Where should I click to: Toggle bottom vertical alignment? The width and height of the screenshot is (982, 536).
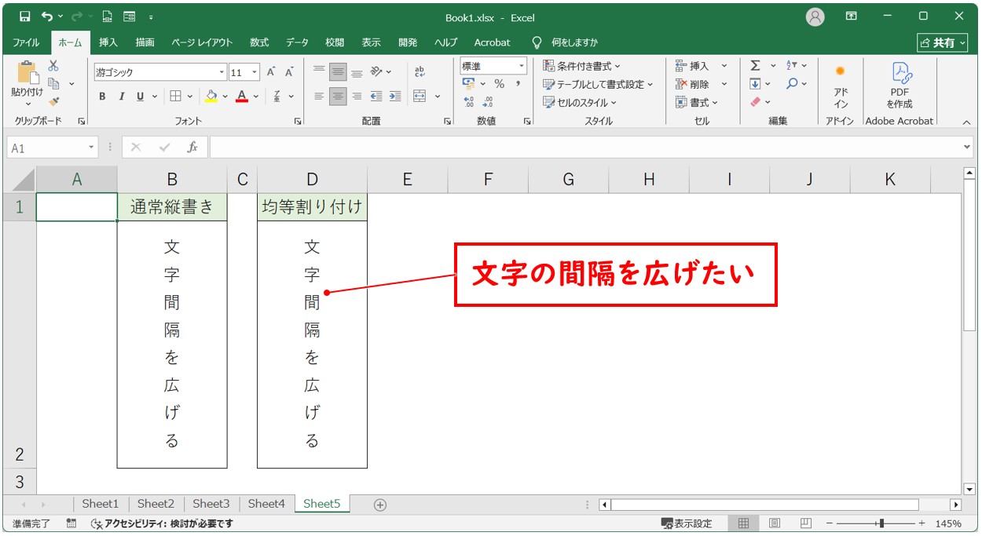point(357,72)
